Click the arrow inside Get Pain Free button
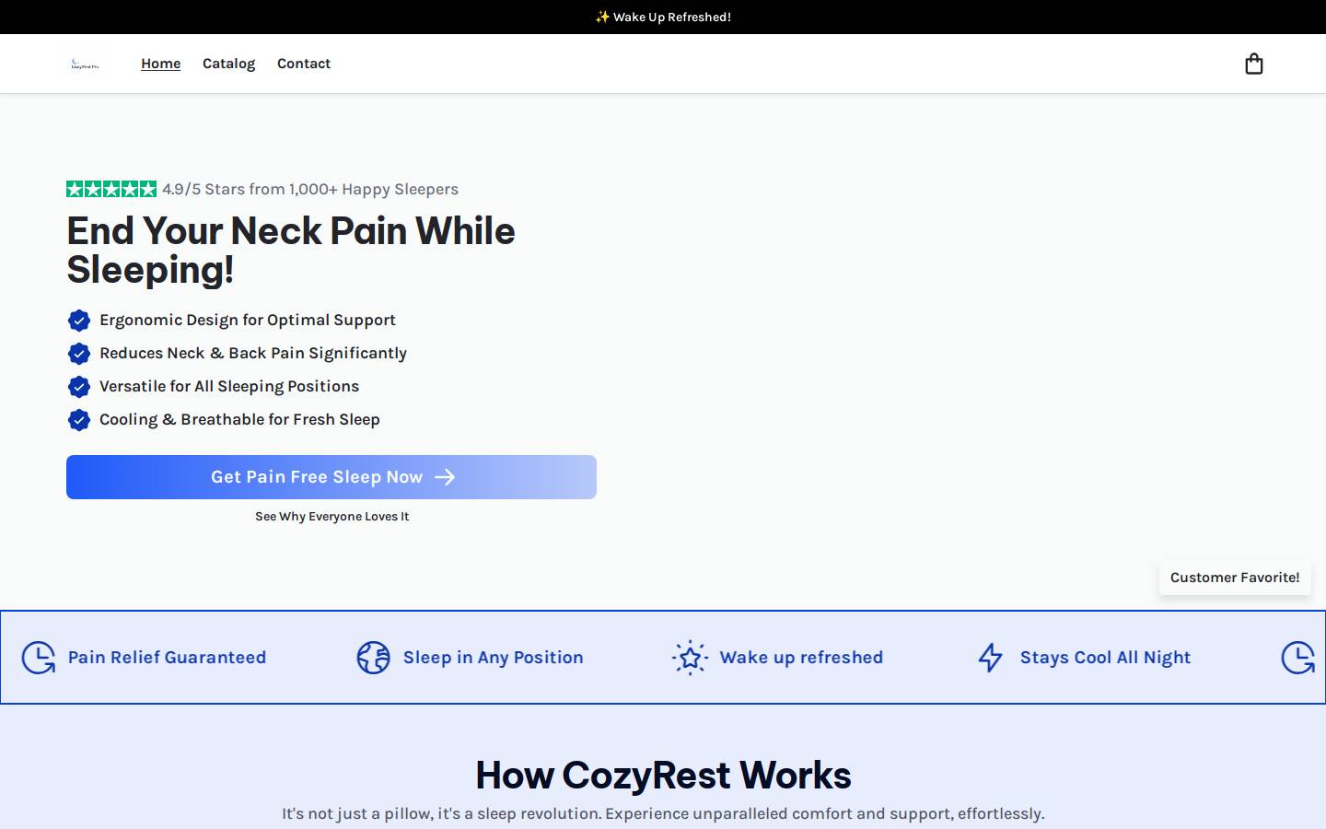The width and height of the screenshot is (1326, 829). click(445, 477)
